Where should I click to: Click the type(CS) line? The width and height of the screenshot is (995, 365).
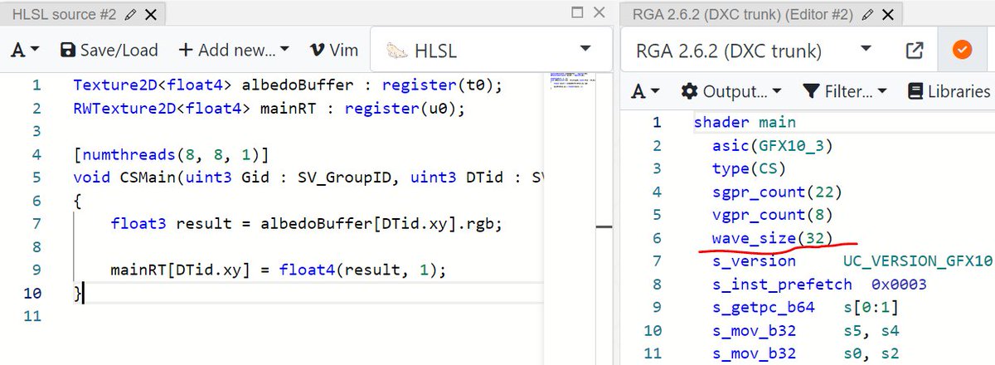[x=748, y=168]
